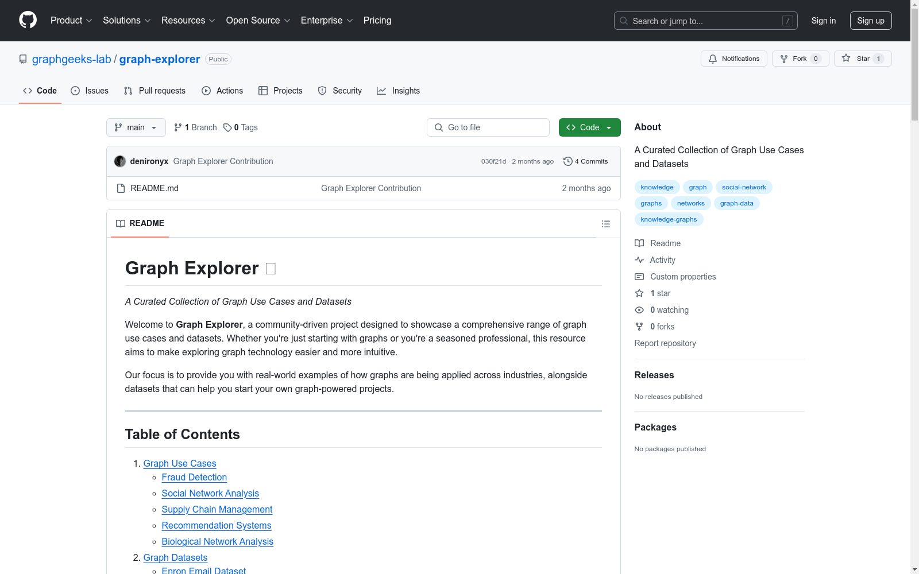Click the Search or jump to field
919x574 pixels.
(706, 21)
